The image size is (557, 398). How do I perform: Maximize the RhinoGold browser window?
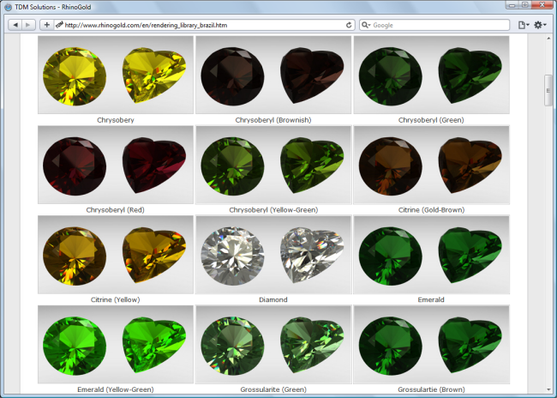click(x=525, y=5)
